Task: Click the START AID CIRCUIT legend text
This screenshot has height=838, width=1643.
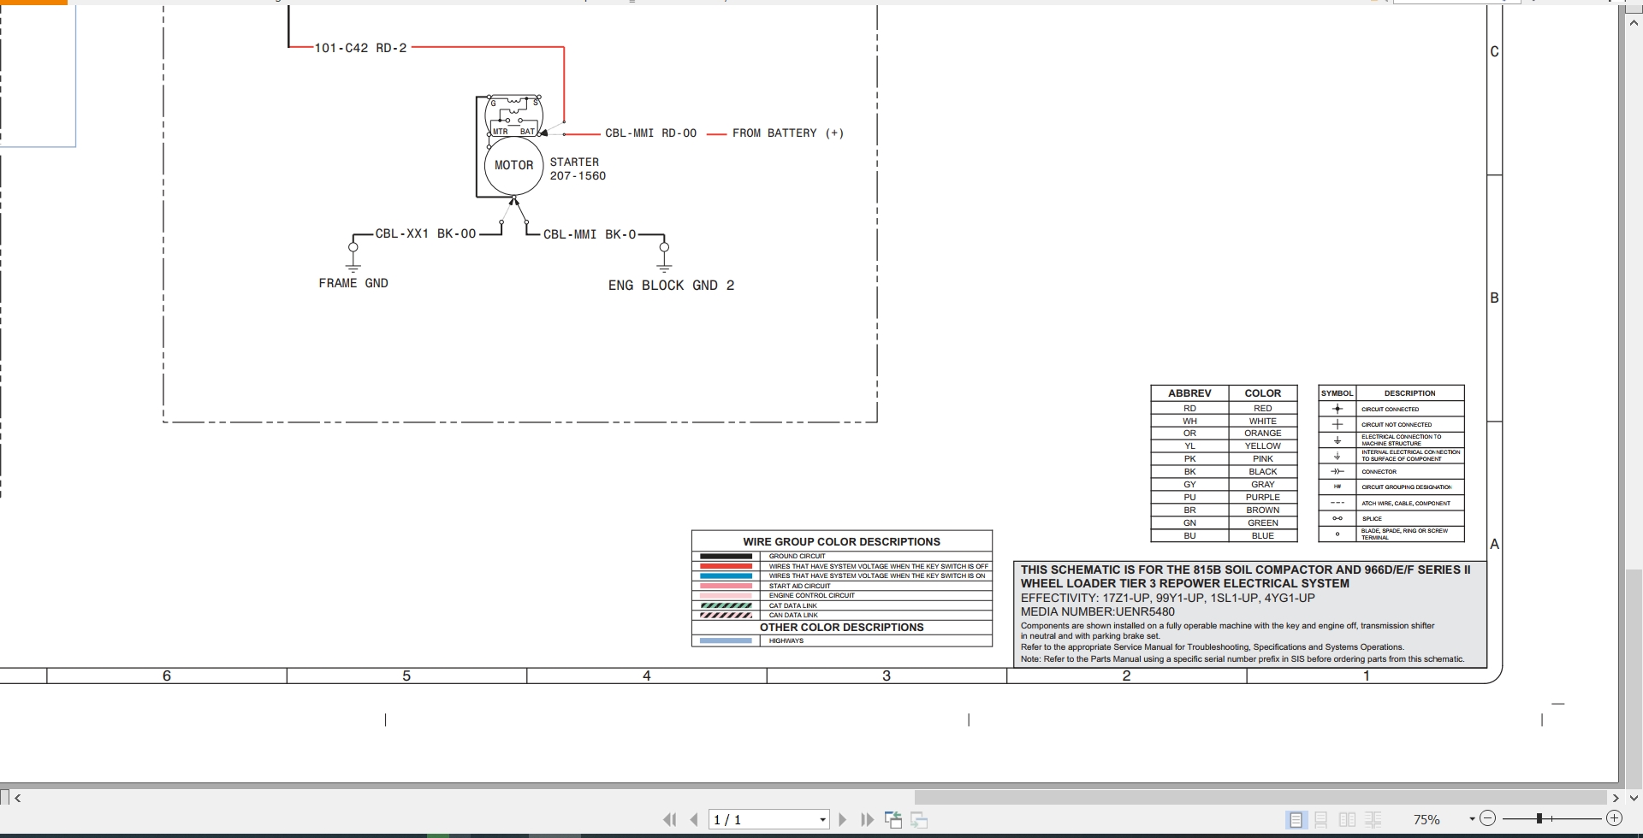Action: click(x=799, y=586)
